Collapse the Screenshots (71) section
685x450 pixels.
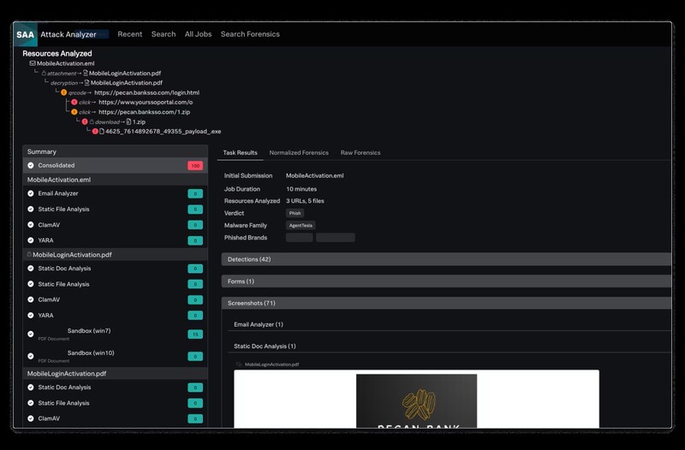pos(445,304)
